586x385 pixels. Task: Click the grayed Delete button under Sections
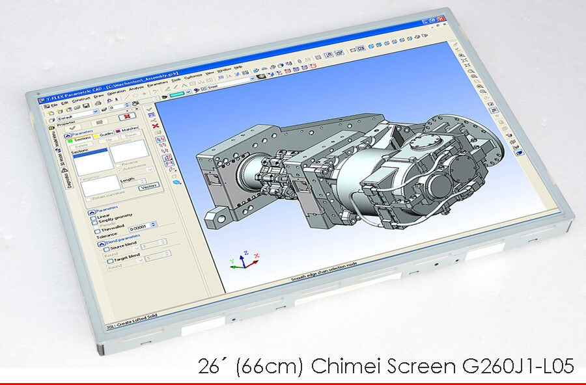click(x=81, y=146)
